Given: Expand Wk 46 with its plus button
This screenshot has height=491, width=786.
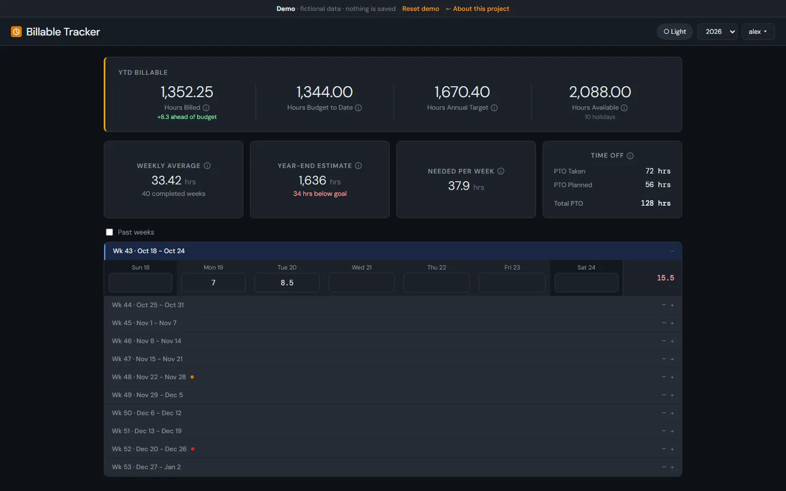Looking at the screenshot, I should tap(672, 341).
